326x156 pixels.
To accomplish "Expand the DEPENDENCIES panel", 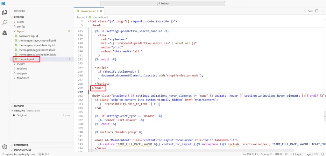I will click(x=42, y=150).
